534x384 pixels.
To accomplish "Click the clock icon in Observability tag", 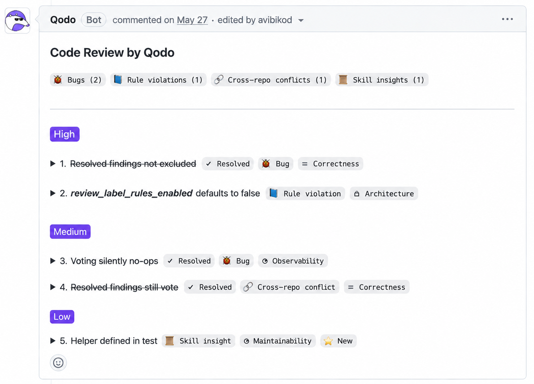I will (x=265, y=261).
